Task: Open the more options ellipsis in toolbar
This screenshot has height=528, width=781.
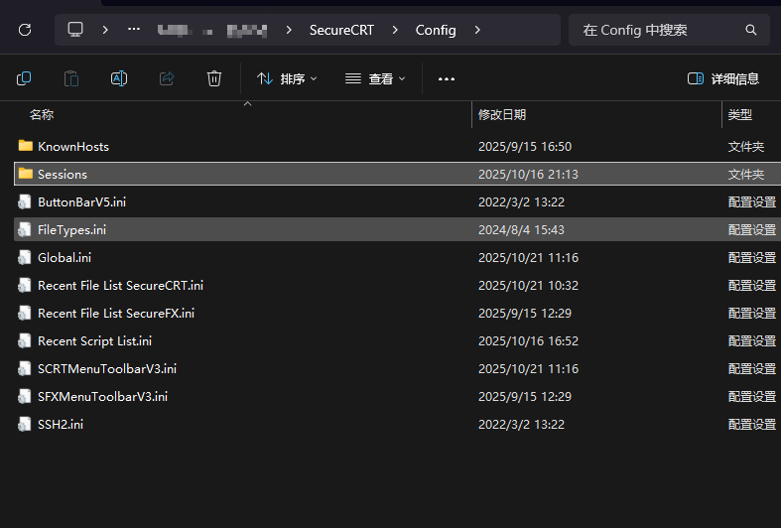Action: (447, 78)
